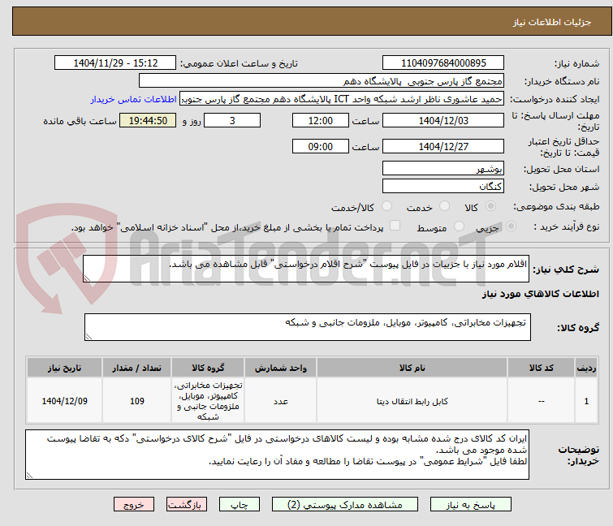Open مشاهده مدارک پیوستی (2) attachments

(x=344, y=504)
